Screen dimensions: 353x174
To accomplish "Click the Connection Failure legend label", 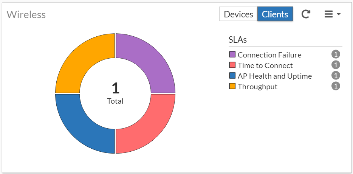I will click(x=269, y=55).
